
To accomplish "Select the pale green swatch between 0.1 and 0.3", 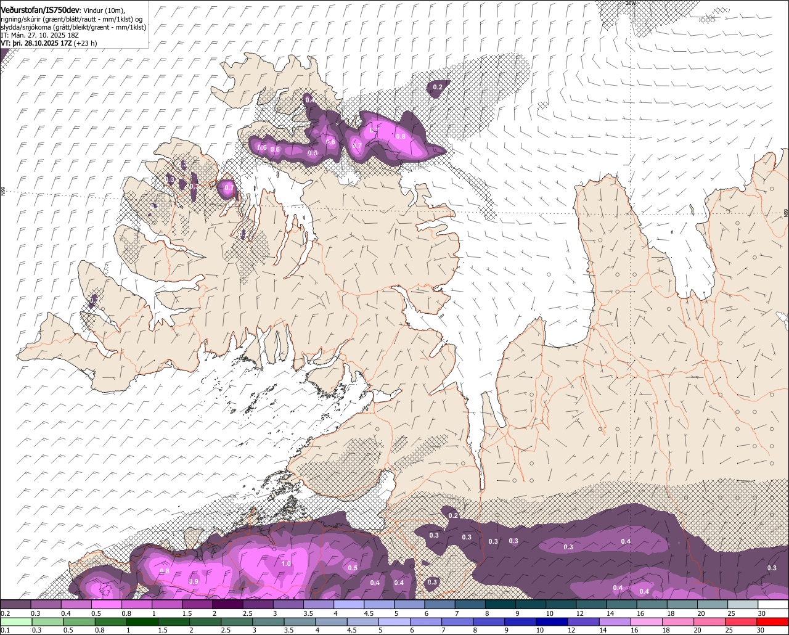I will 16,621.
